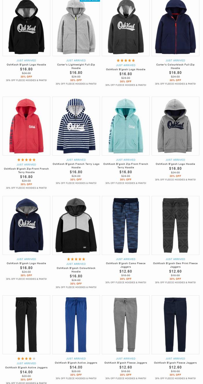
Task: Click OshKosh B'gosh Camo Fleece Joggers title
Action: [x=126, y=265]
